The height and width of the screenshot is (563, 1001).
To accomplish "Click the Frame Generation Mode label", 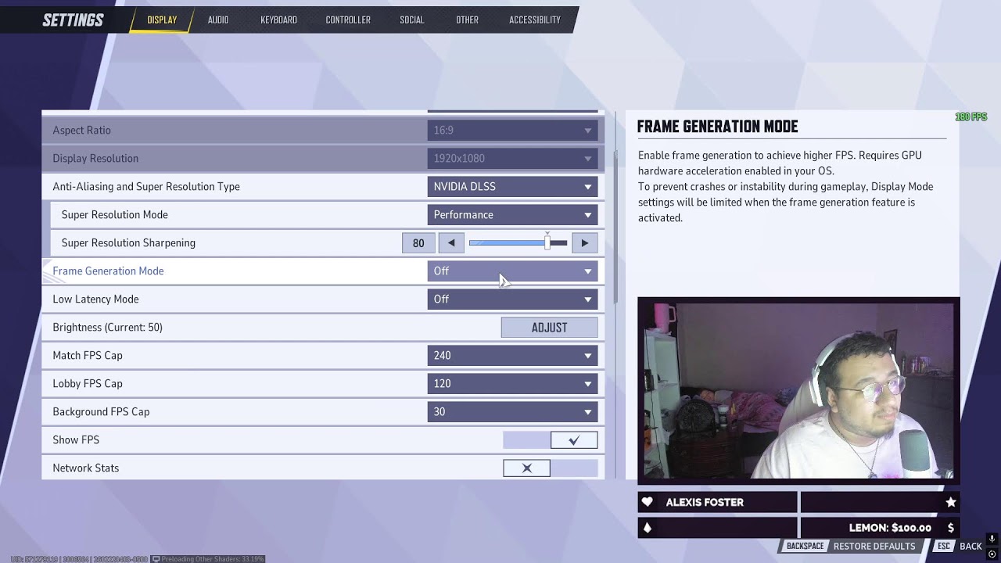I will (108, 271).
